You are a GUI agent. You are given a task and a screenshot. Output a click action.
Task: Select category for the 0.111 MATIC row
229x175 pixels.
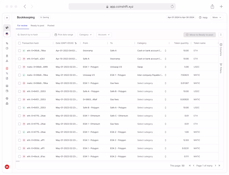tap(152, 157)
